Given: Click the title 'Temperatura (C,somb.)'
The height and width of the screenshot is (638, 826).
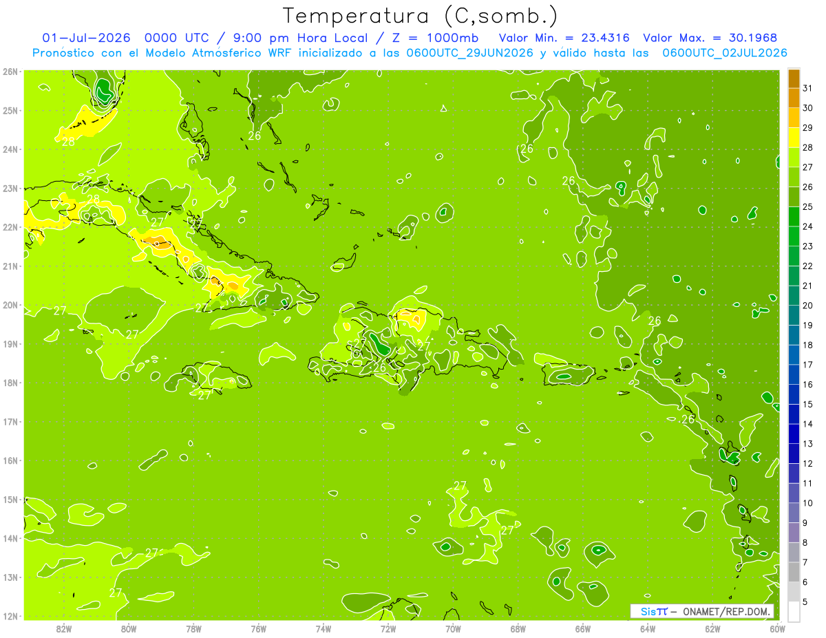Looking at the screenshot, I should (x=421, y=16).
